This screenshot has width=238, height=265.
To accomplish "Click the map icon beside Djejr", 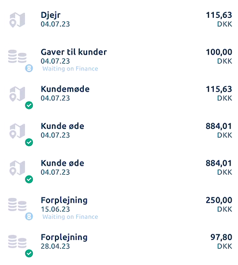I will pyautogui.click(x=17, y=20).
